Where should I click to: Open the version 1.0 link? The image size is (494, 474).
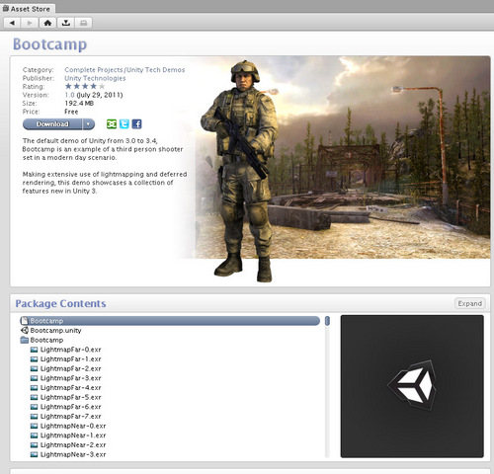[x=69, y=95]
